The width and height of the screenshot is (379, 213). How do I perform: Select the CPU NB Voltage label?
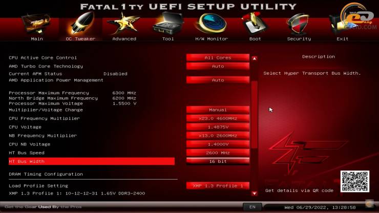pos(30,144)
